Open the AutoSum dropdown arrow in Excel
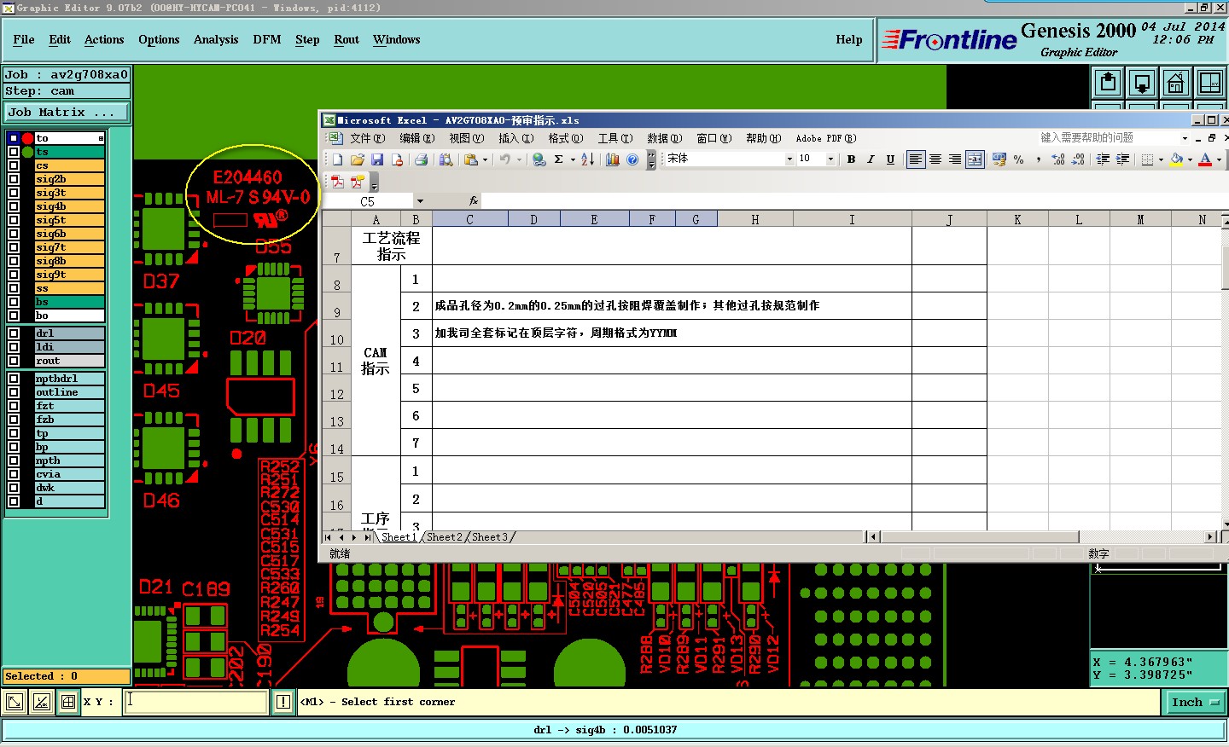The width and height of the screenshot is (1229, 747). [x=573, y=159]
